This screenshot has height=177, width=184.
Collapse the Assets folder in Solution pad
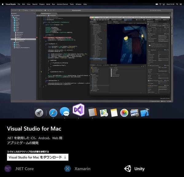(12, 17)
